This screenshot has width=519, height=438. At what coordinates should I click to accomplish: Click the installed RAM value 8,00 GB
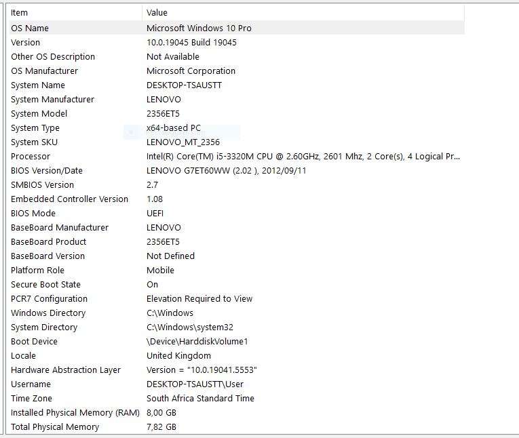(x=161, y=412)
